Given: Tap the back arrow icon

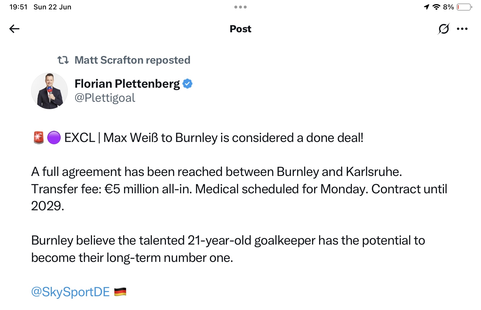Looking at the screenshot, I should pos(14,29).
